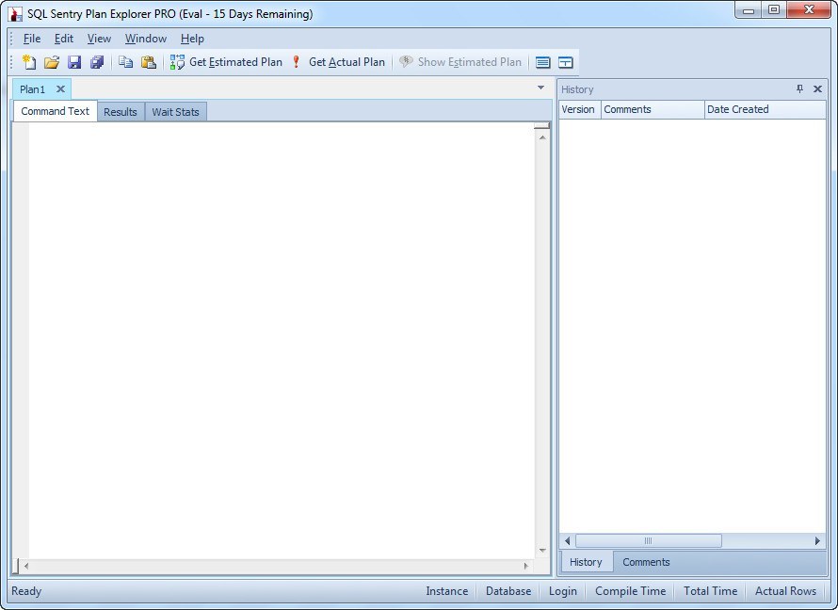Pin the History panel
838x610 pixels.
pos(799,88)
